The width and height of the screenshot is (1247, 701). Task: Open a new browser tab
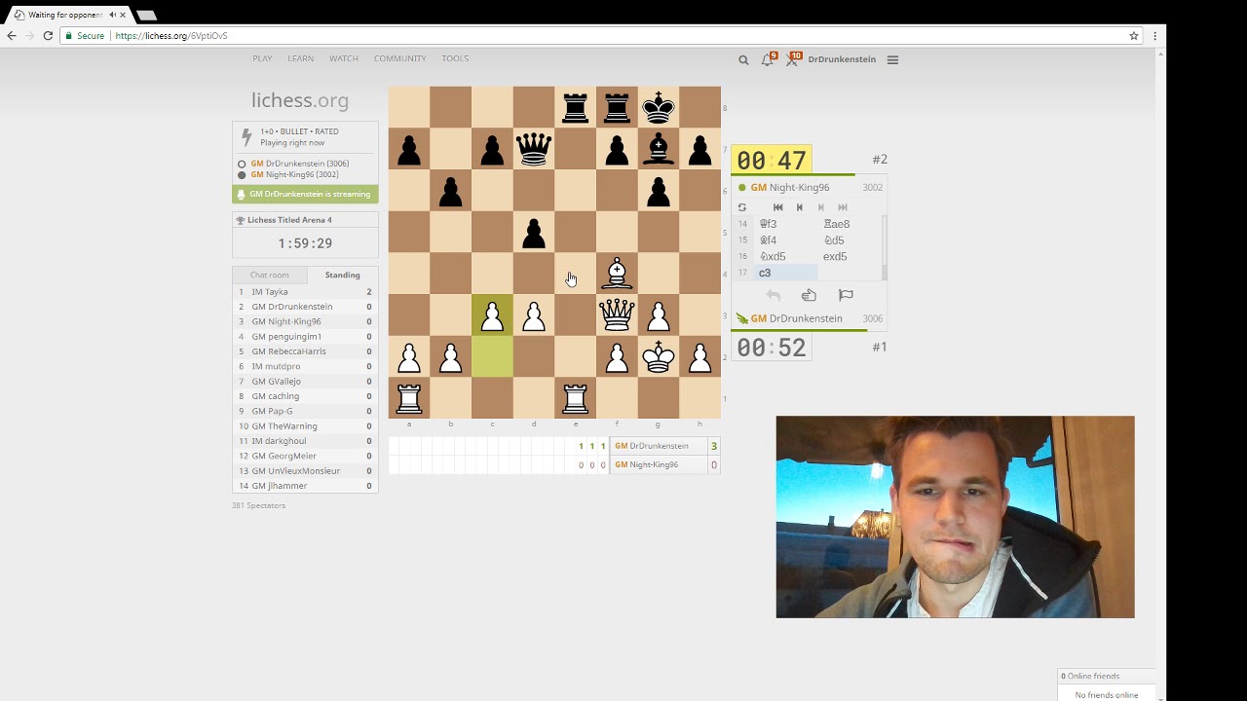pos(146,15)
